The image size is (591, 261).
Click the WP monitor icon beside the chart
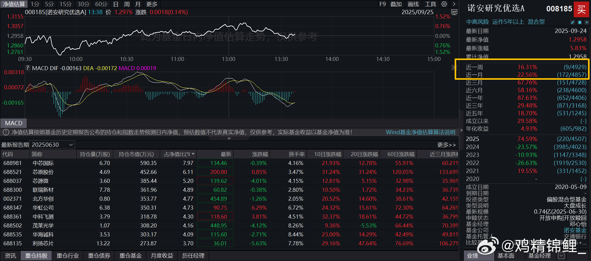pyautogui.click(x=454, y=12)
